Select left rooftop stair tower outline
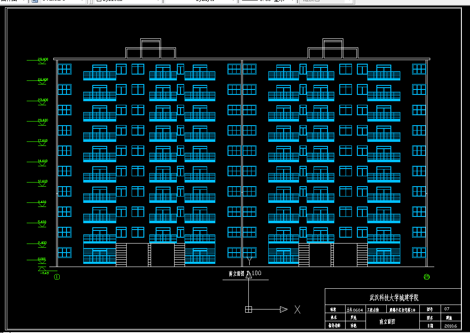 click(151, 48)
